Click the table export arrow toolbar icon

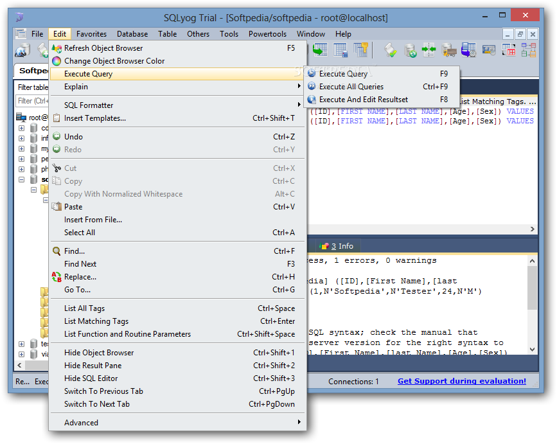coord(320,49)
